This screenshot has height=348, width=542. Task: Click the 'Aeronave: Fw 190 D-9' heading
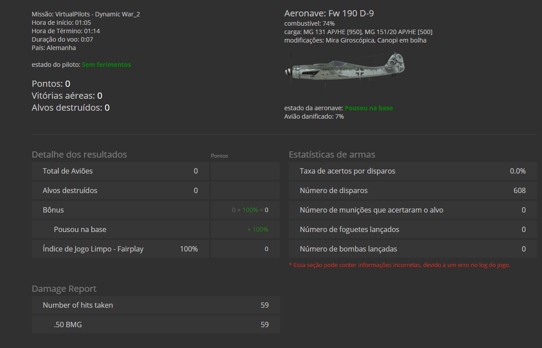(329, 13)
